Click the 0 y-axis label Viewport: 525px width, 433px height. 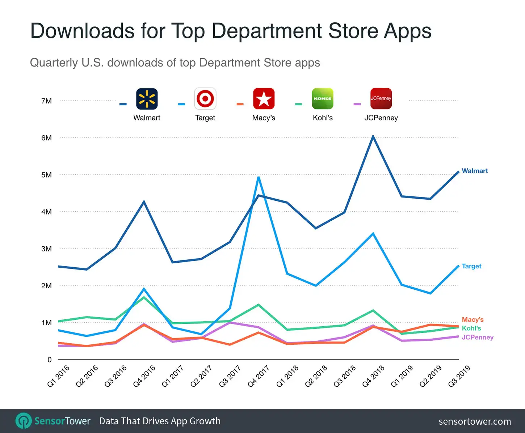(x=50, y=360)
